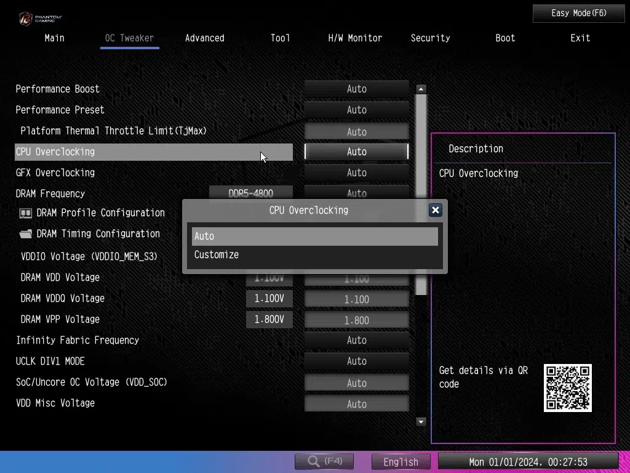Click the date and time display
This screenshot has height=473, width=630.
(x=528, y=462)
